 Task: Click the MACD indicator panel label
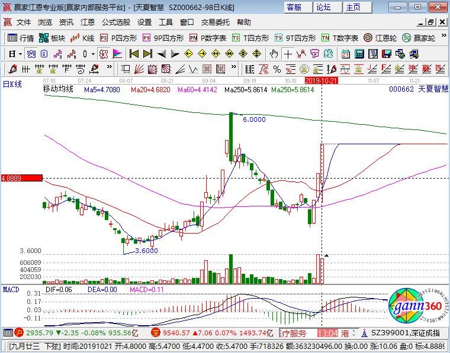(11, 289)
